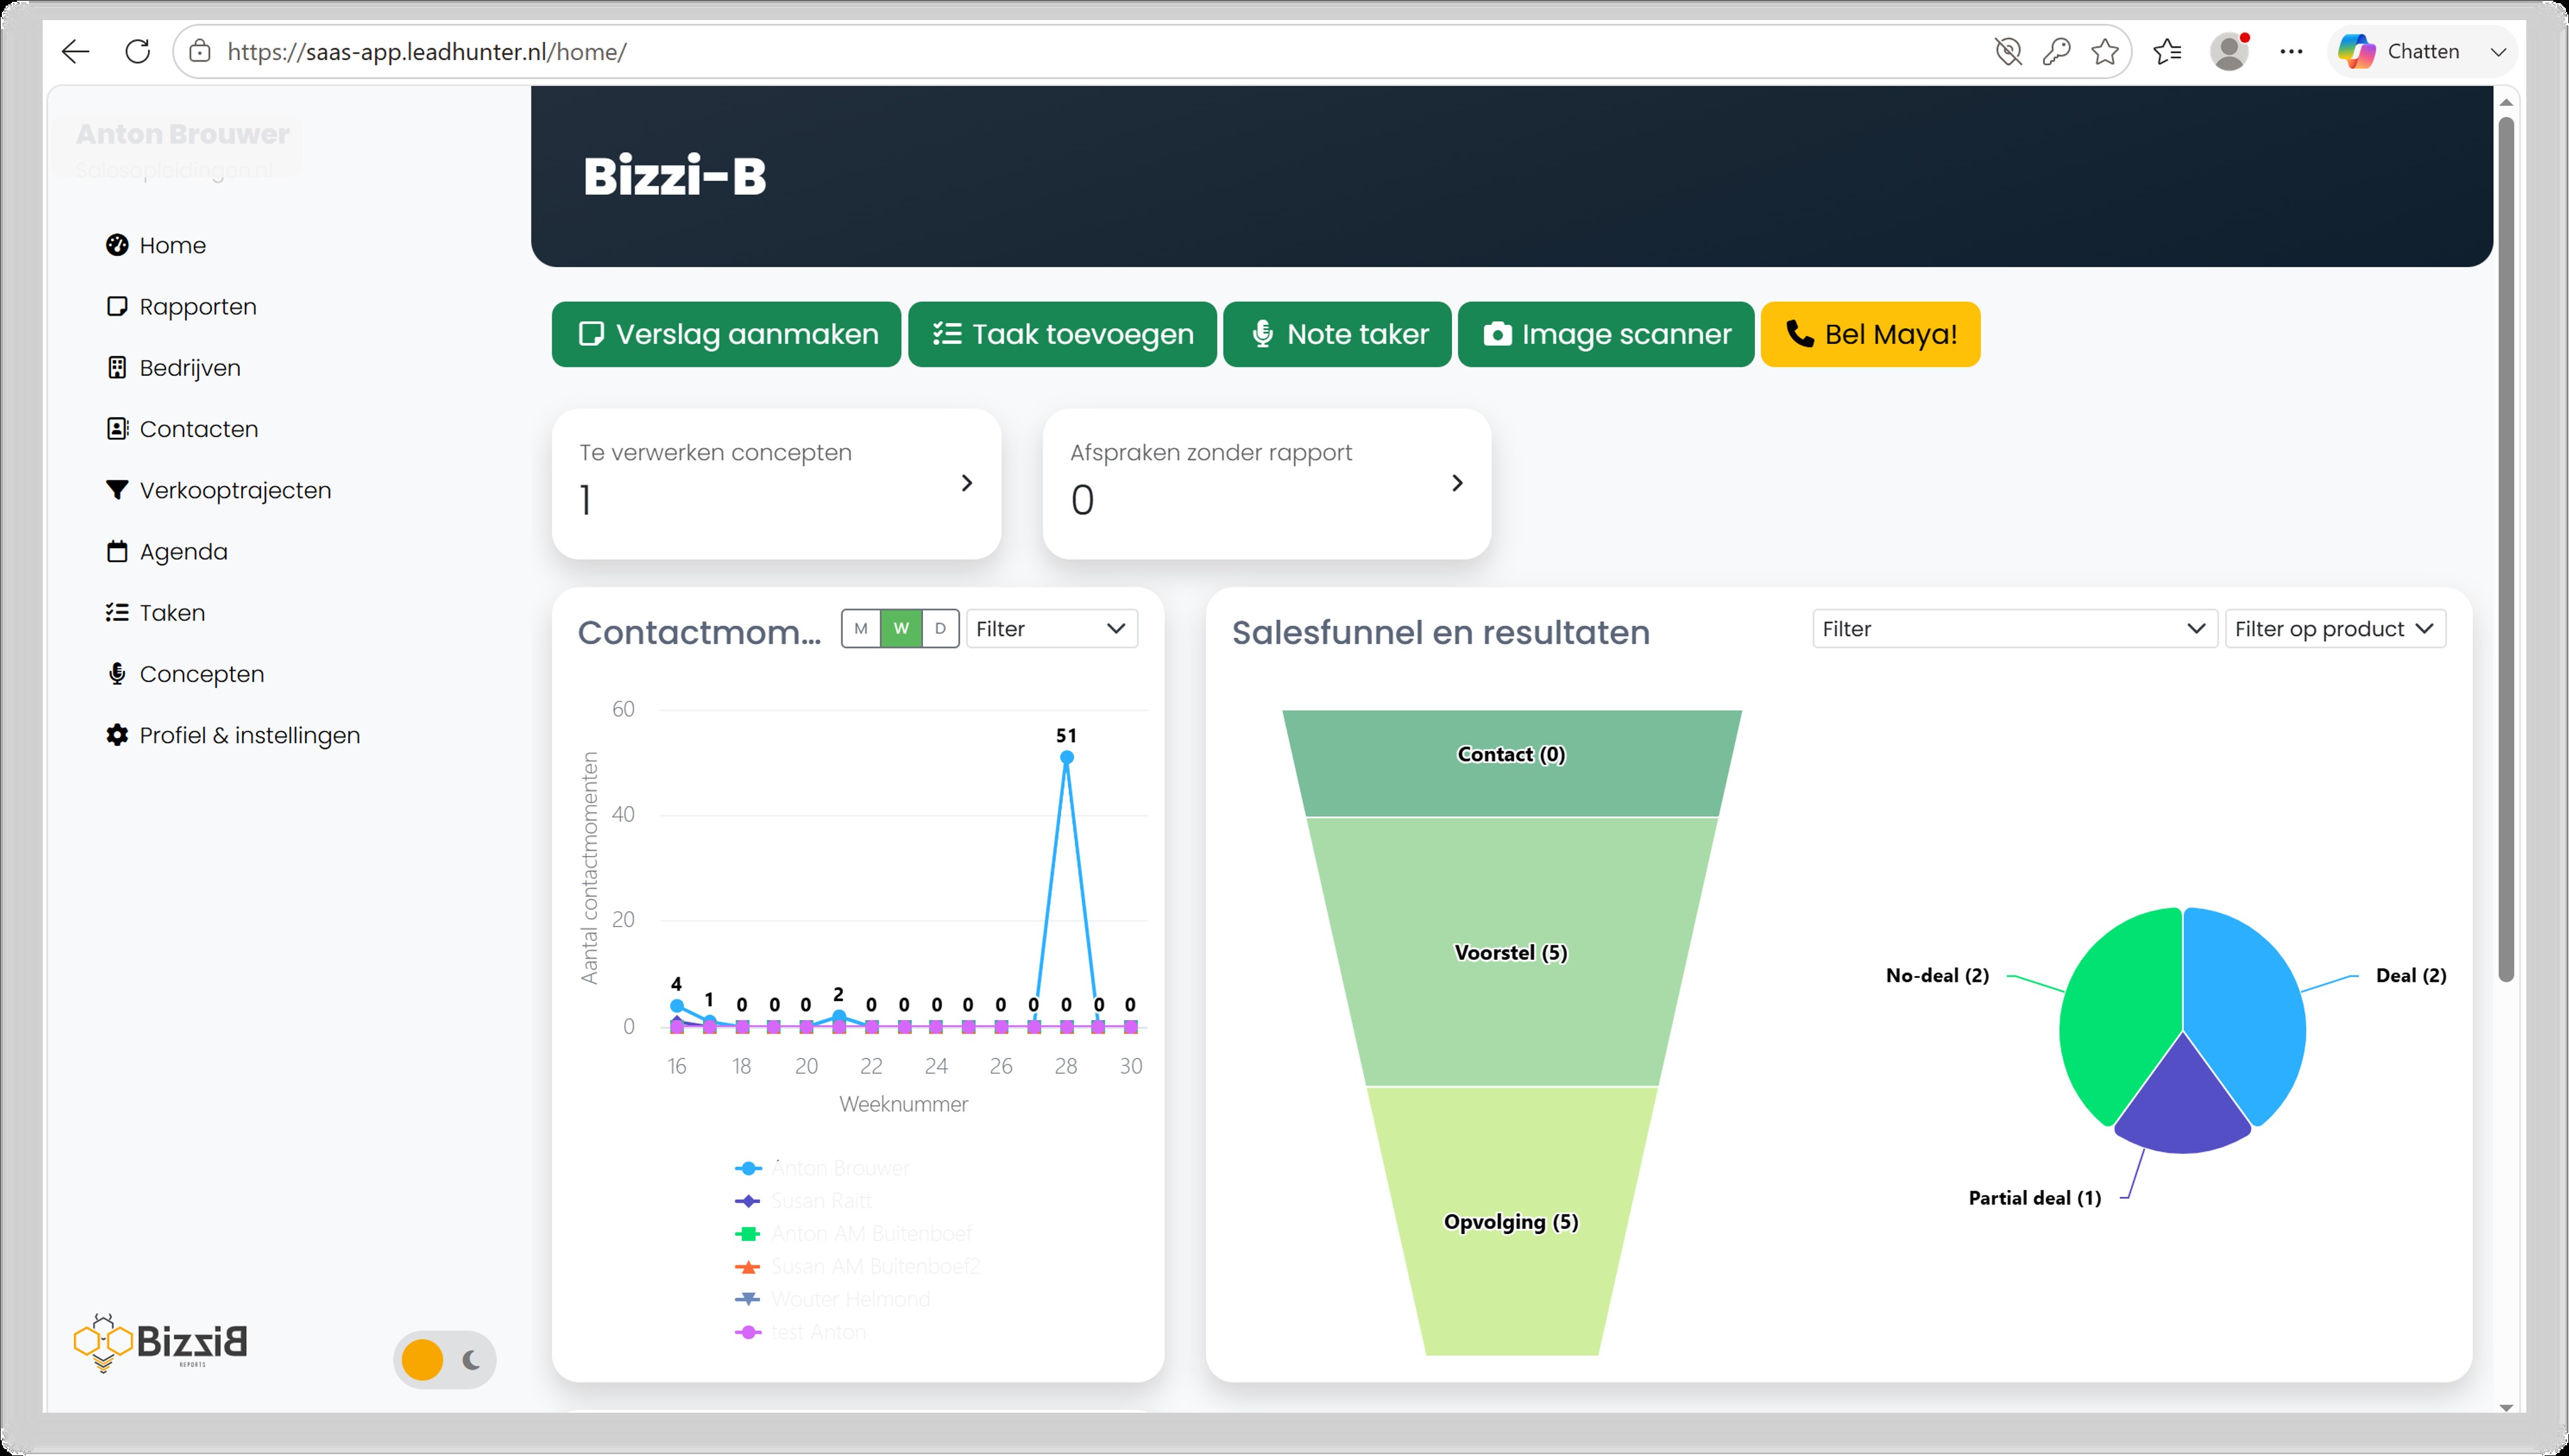Open the Filter op product dropdown
This screenshot has height=1456, width=2569.
tap(2335, 629)
